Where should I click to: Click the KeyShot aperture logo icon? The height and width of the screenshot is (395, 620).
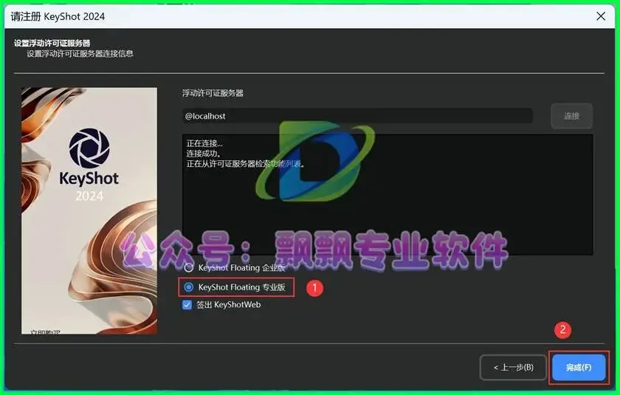coord(90,148)
